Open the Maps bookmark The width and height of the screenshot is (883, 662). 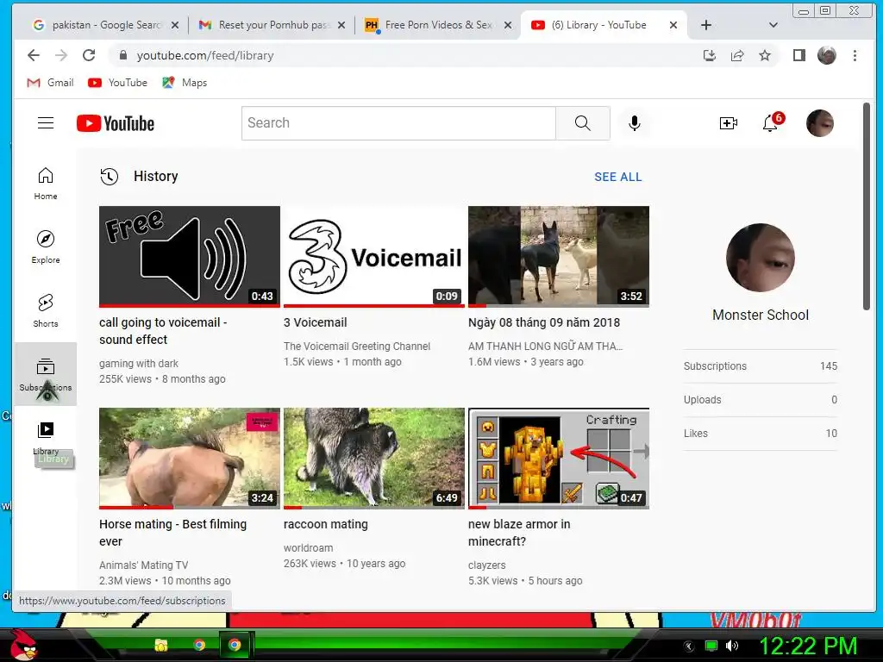tap(185, 83)
